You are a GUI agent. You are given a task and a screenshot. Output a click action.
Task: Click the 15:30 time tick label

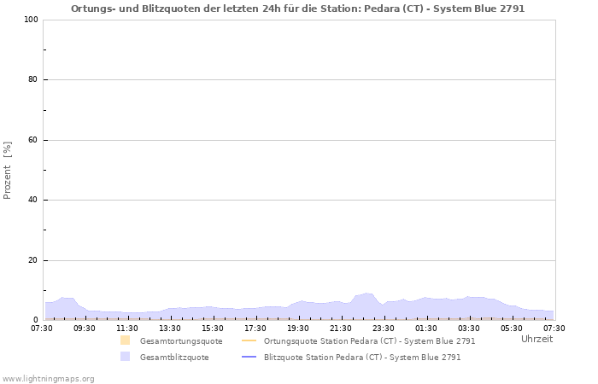click(x=213, y=329)
